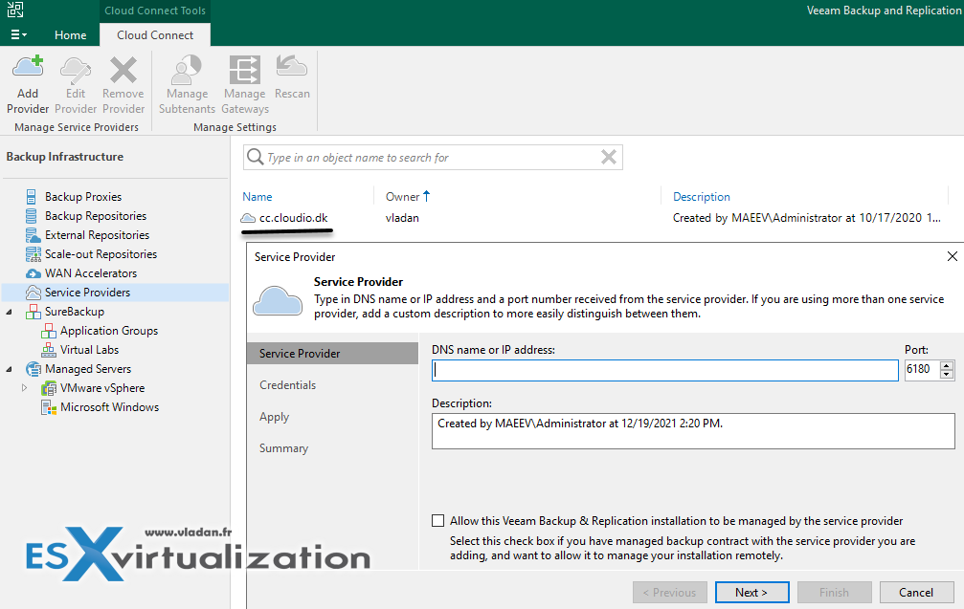Screen dimensions: 964x609
Task: Click the Edit Provider ribbon icon
Action: tap(76, 70)
